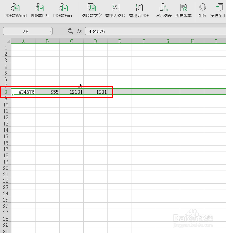Select row 15 header

point(6,137)
